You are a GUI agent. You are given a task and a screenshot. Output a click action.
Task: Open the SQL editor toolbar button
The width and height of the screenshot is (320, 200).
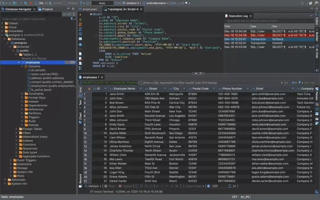[x=41, y=3]
